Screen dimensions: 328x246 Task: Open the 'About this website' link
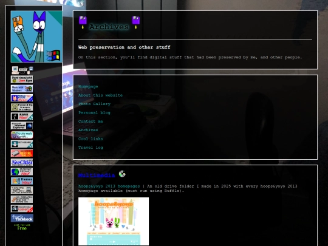(100, 95)
